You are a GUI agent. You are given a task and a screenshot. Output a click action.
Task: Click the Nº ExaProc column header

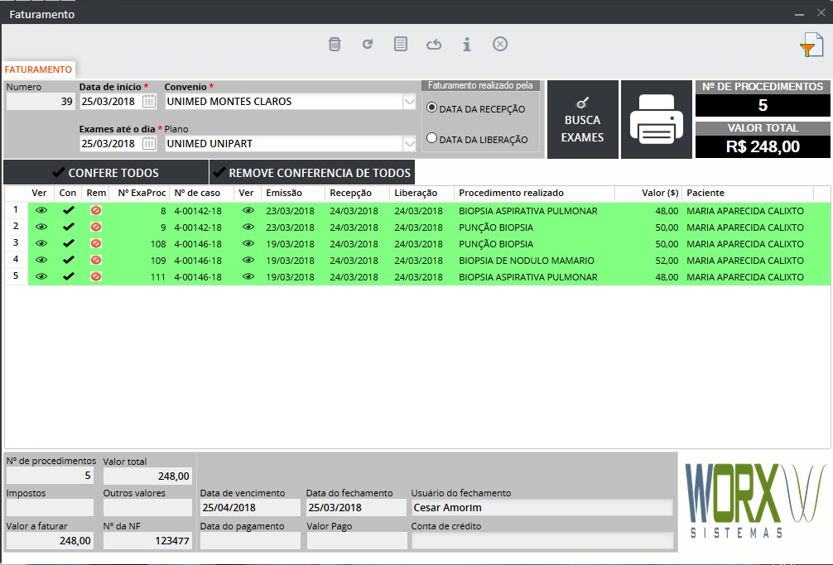(142, 193)
